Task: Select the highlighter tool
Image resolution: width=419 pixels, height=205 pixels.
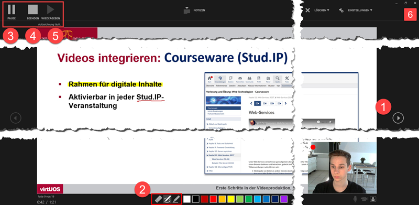Action: 175,199
